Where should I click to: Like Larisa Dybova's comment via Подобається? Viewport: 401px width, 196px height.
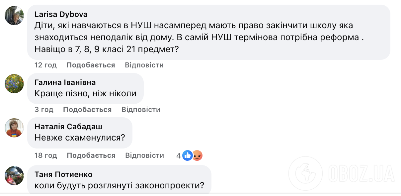pyautogui.click(x=90, y=65)
